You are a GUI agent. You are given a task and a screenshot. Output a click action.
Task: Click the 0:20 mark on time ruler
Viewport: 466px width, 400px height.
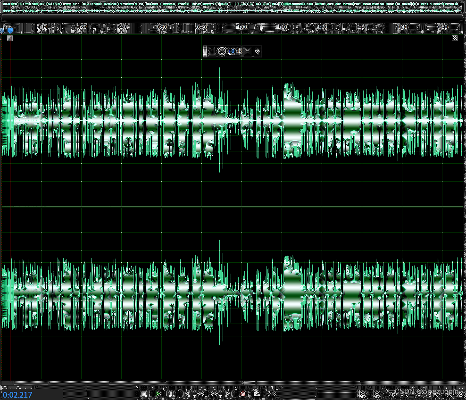[82, 27]
